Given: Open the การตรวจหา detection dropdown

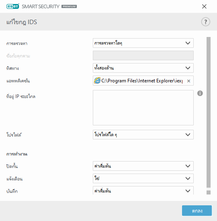Looking at the screenshot, I should coord(143,43).
